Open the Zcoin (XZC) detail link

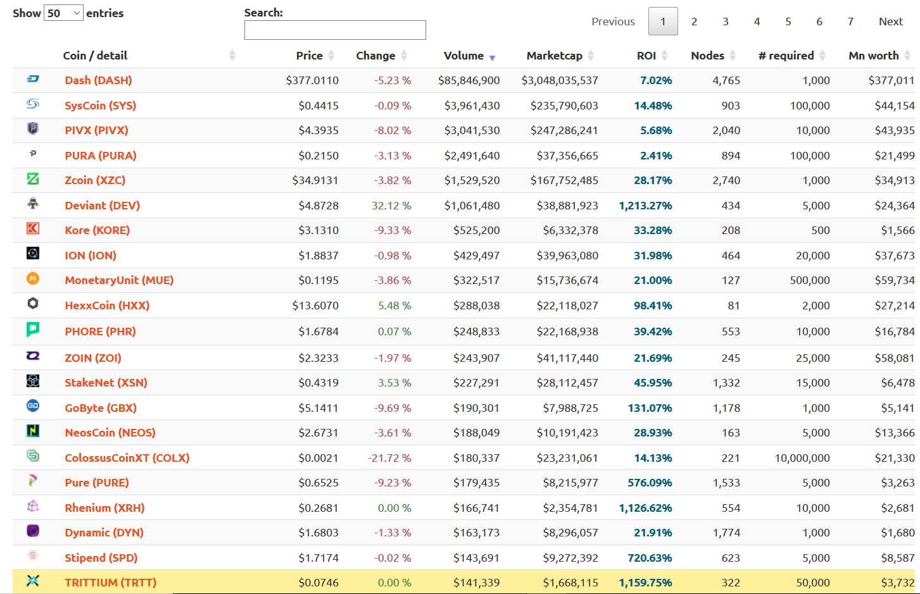tap(95, 180)
